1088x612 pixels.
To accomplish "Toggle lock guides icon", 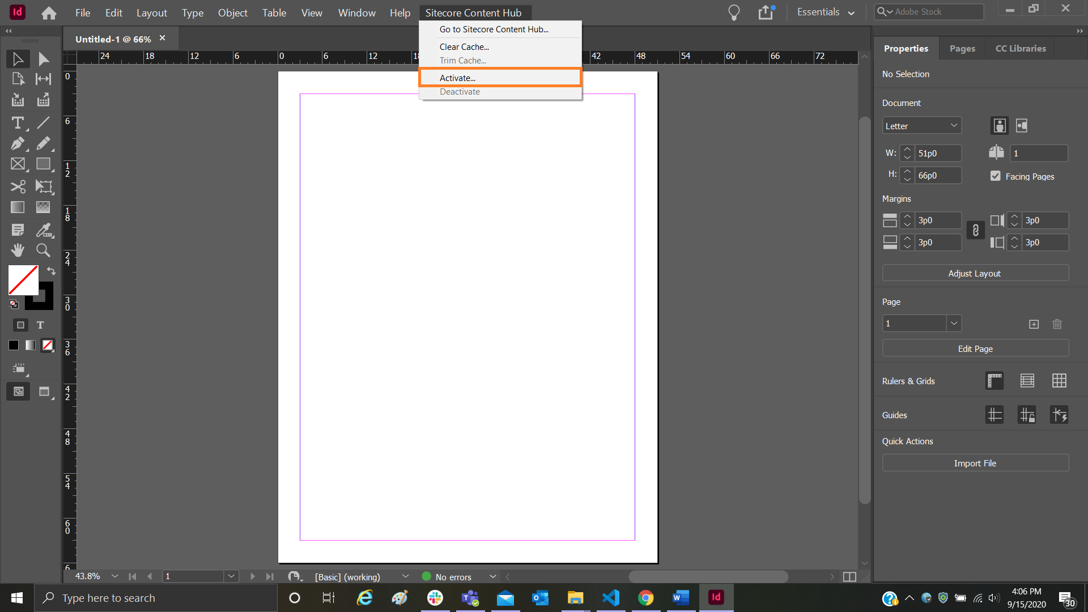I will tap(1027, 415).
